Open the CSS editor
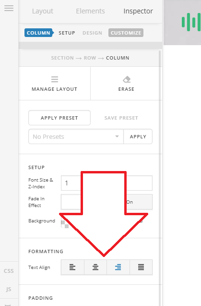 (9, 271)
